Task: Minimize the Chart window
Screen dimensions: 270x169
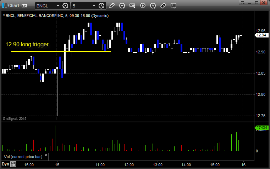Action: (250, 2)
